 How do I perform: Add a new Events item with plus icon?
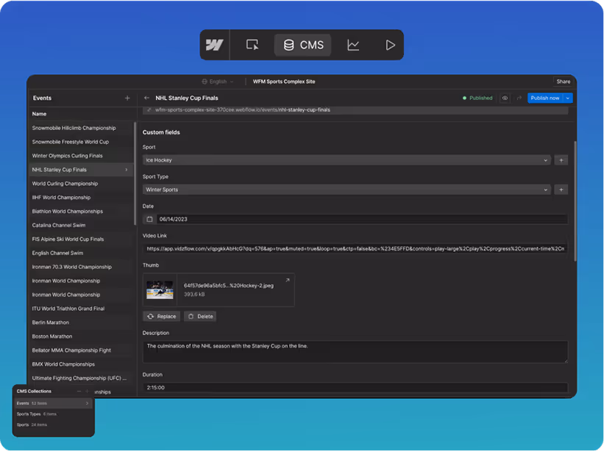coord(127,98)
